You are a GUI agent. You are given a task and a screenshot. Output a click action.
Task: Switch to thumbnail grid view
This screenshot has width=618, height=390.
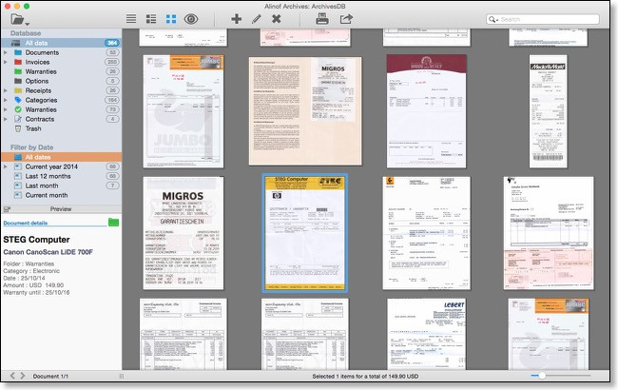(171, 18)
